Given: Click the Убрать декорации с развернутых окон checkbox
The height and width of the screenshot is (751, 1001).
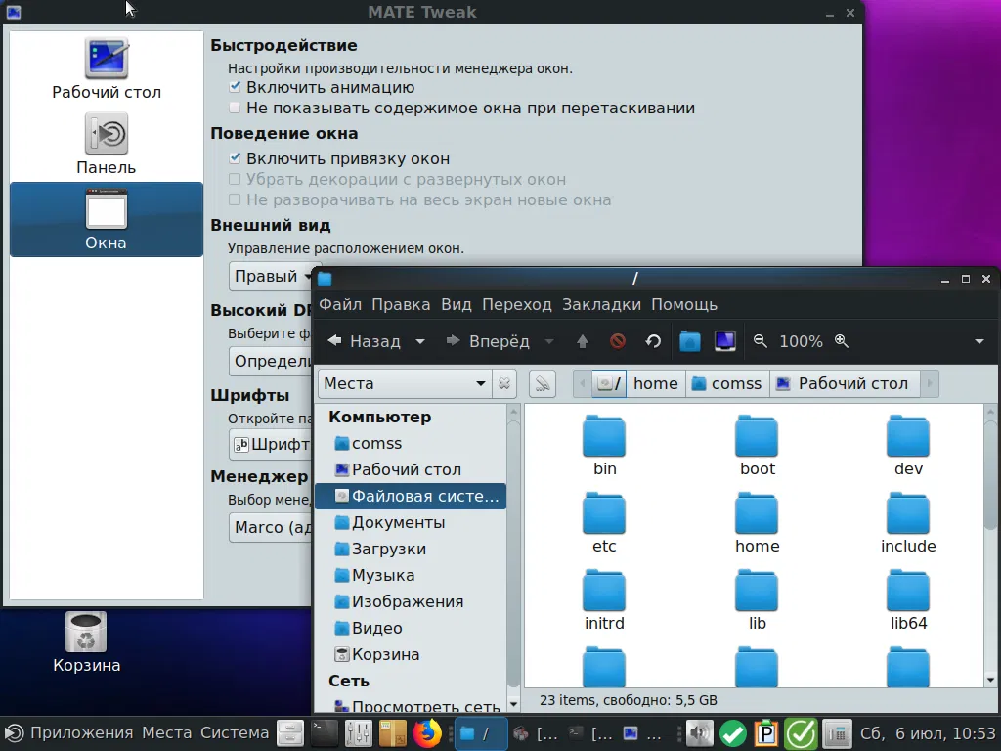Looking at the screenshot, I should pyautogui.click(x=235, y=179).
